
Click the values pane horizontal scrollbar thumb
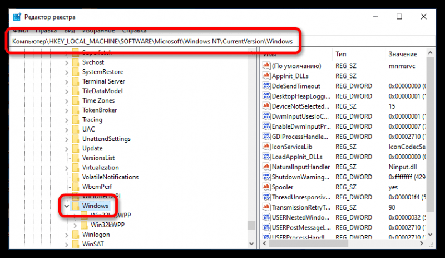(x=309, y=244)
